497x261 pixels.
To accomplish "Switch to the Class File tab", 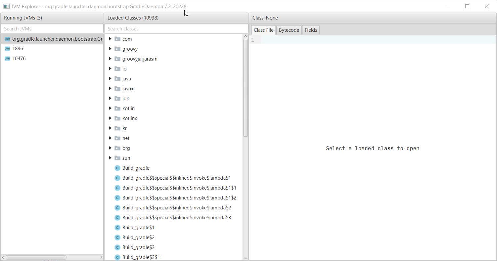I will click(x=263, y=30).
